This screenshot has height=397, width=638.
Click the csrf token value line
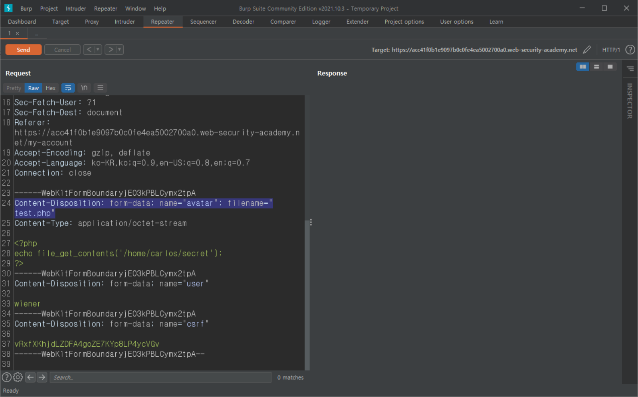pyautogui.click(x=87, y=344)
